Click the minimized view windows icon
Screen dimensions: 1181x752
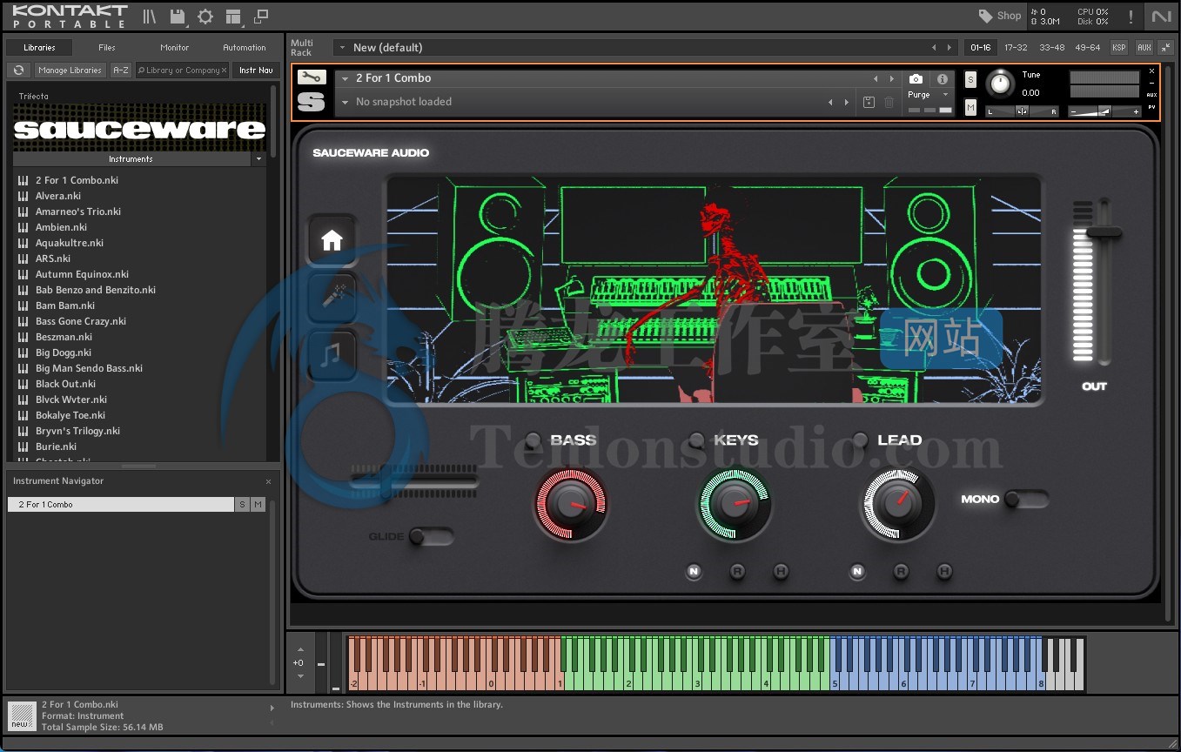point(261,17)
